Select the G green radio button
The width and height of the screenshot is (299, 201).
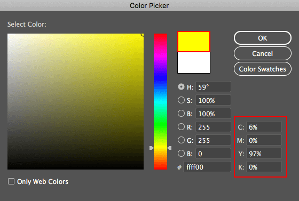tap(181, 140)
